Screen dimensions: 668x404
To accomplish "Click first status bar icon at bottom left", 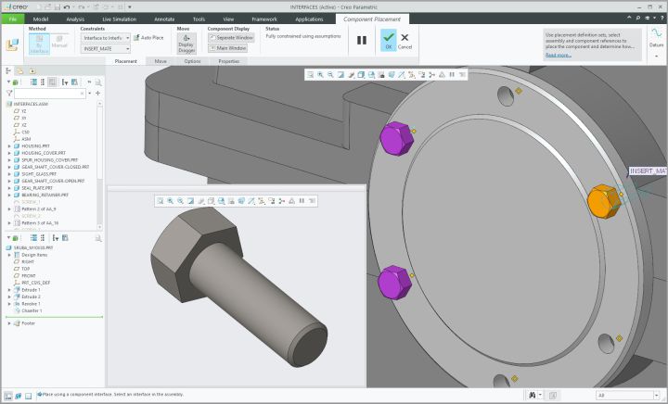I will tap(8, 396).
